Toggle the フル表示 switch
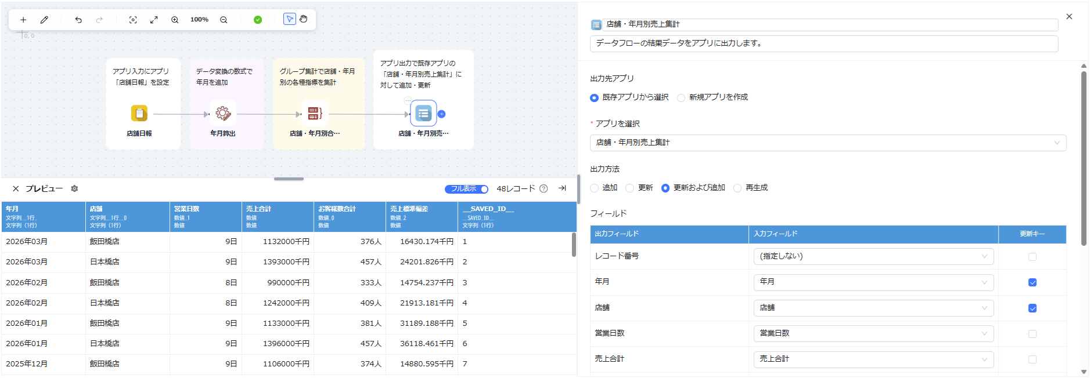This screenshot has height=378, width=1091. (466, 189)
